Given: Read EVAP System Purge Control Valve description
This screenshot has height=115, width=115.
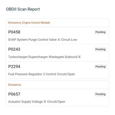Looking at the screenshot, I should pyautogui.click(x=42, y=40).
